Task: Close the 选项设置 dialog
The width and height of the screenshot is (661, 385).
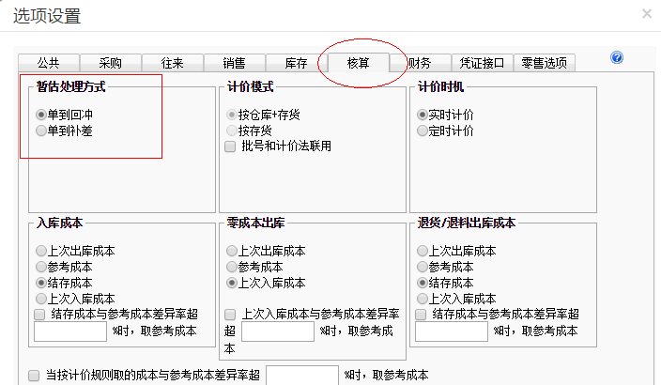Action: (646, 14)
